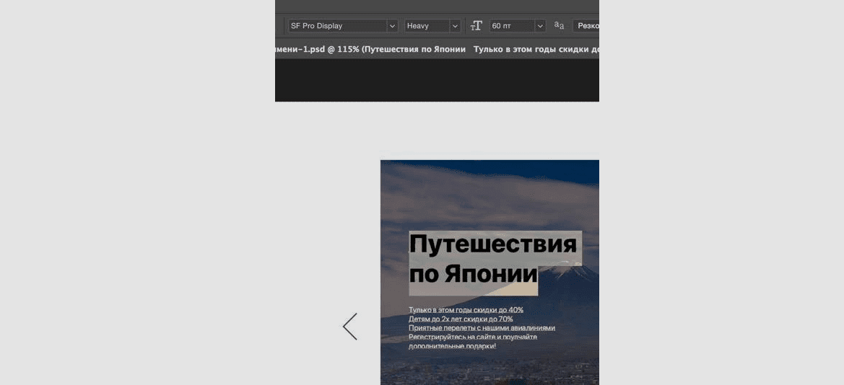844x385 pixels.
Task: Click the 60 пт font size field
Action: coord(511,26)
